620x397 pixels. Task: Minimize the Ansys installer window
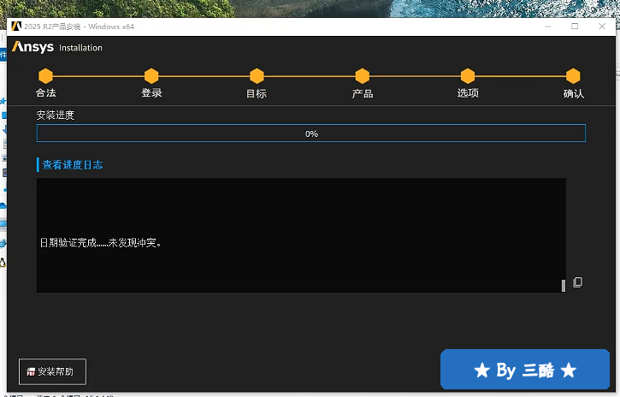pos(547,27)
